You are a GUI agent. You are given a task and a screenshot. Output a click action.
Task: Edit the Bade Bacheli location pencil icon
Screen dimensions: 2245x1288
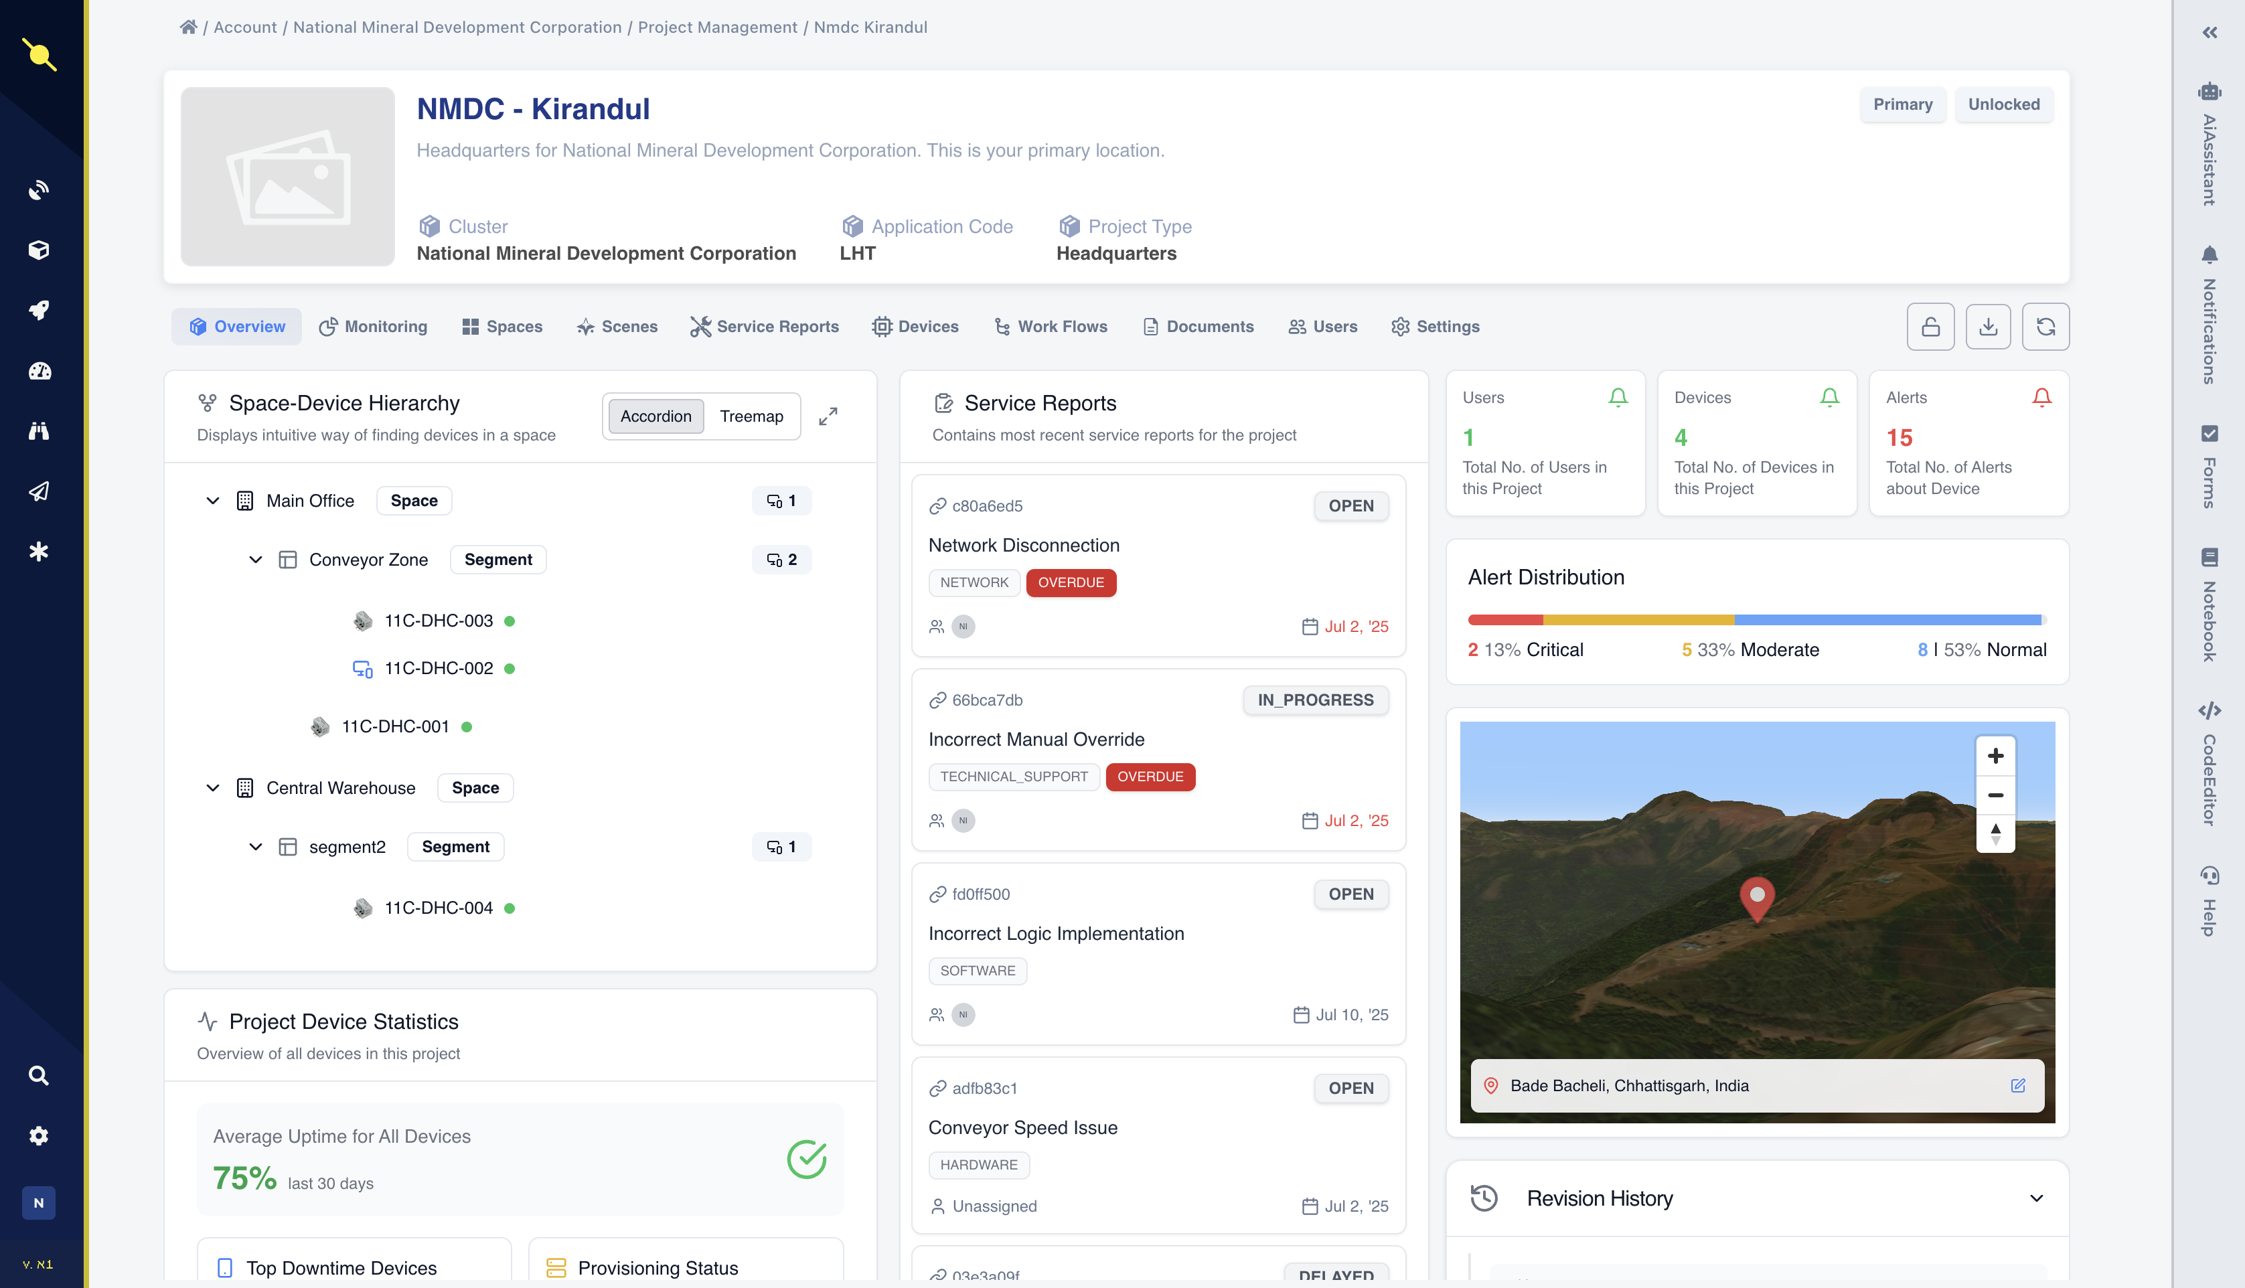[x=2017, y=1085]
